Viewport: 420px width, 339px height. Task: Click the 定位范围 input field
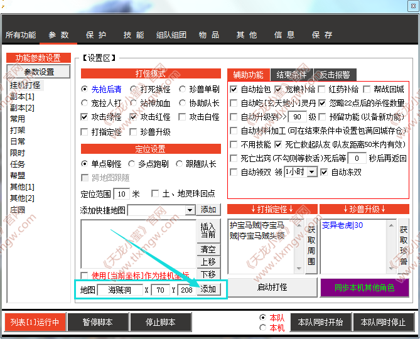coord(122,194)
